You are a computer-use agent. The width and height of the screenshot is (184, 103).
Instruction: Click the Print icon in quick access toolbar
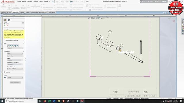[71, 1]
